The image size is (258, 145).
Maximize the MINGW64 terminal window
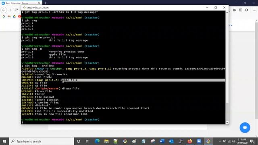(x=216, y=8)
